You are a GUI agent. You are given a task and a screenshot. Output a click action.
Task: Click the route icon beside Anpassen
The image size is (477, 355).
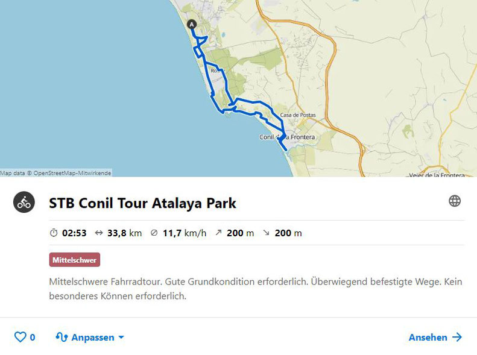(62, 337)
